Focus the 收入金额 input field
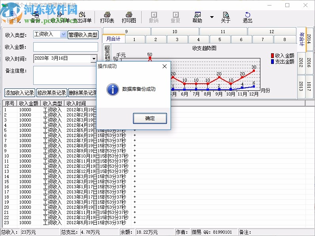This screenshot has width=315, height=236. coord(66,47)
